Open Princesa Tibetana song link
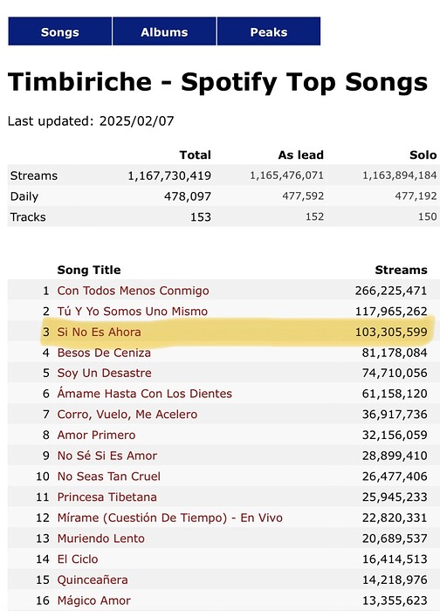This screenshot has width=440, height=611. 107,497
